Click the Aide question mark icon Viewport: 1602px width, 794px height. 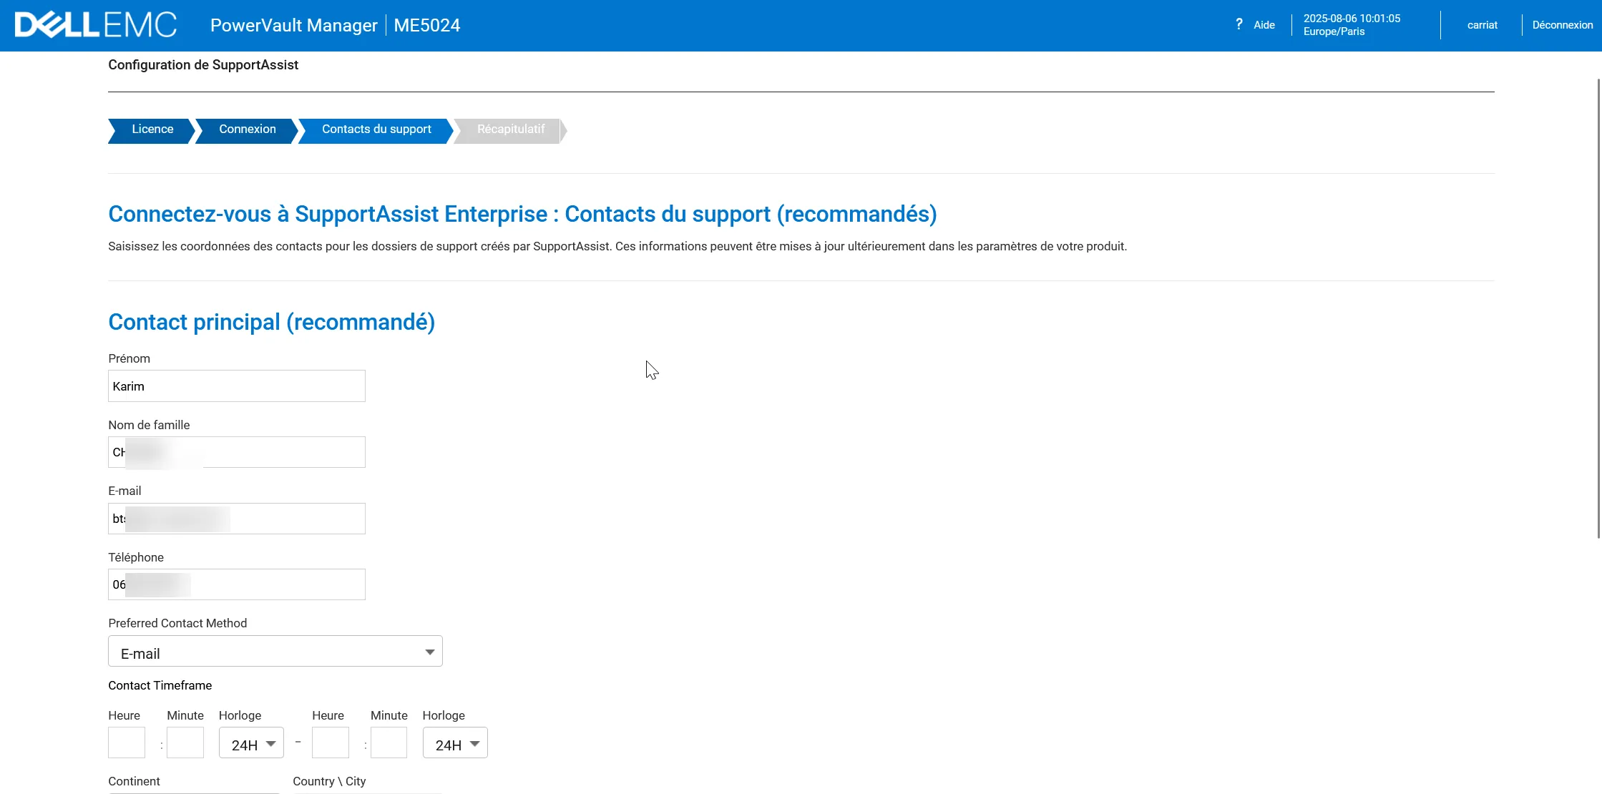[x=1239, y=24]
